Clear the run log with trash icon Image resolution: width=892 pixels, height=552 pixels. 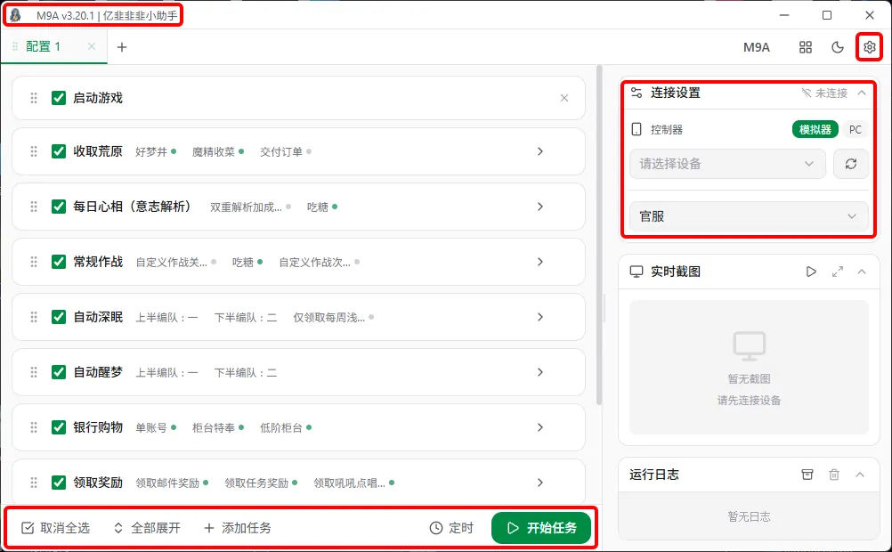tap(833, 475)
